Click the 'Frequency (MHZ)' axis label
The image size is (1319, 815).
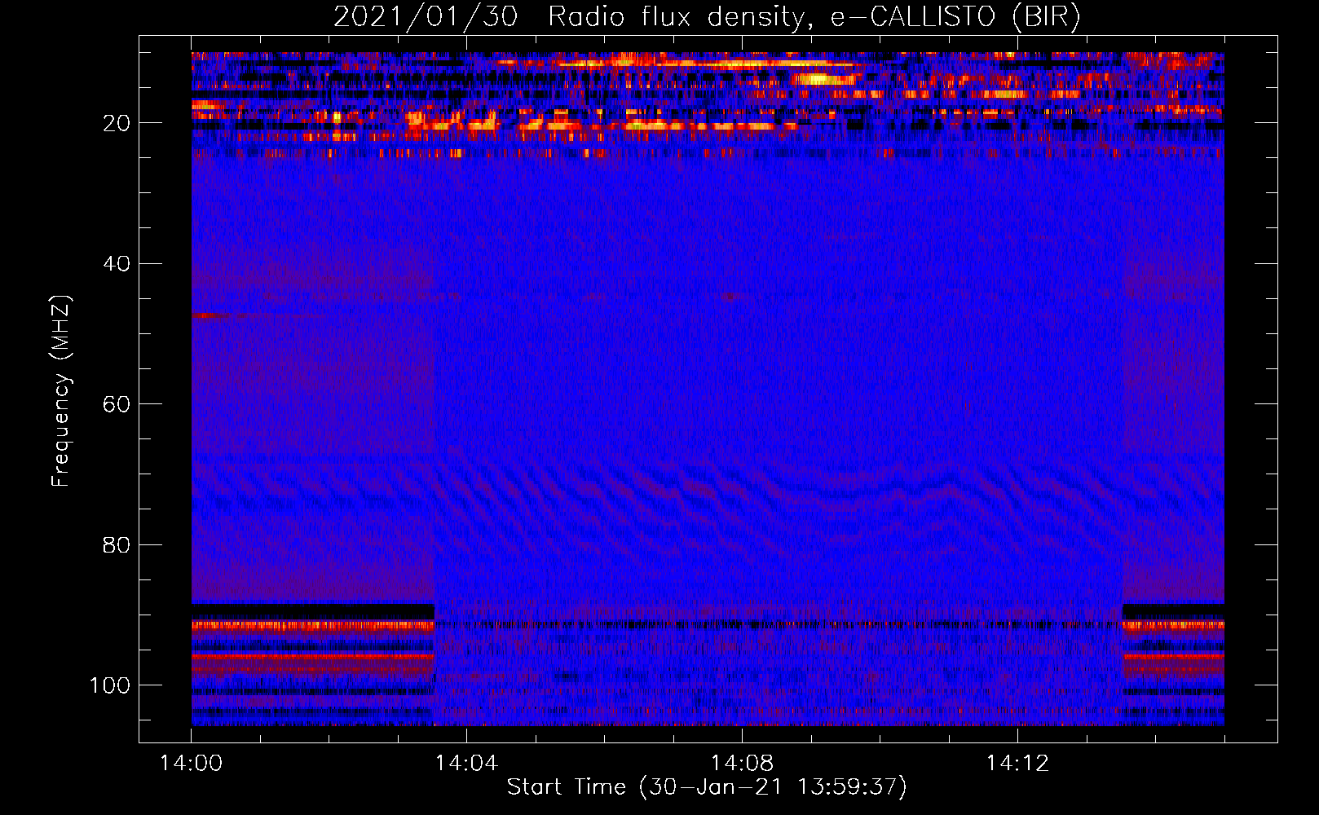(x=61, y=390)
